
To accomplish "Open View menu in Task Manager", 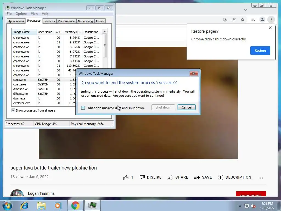I will click(x=34, y=14).
